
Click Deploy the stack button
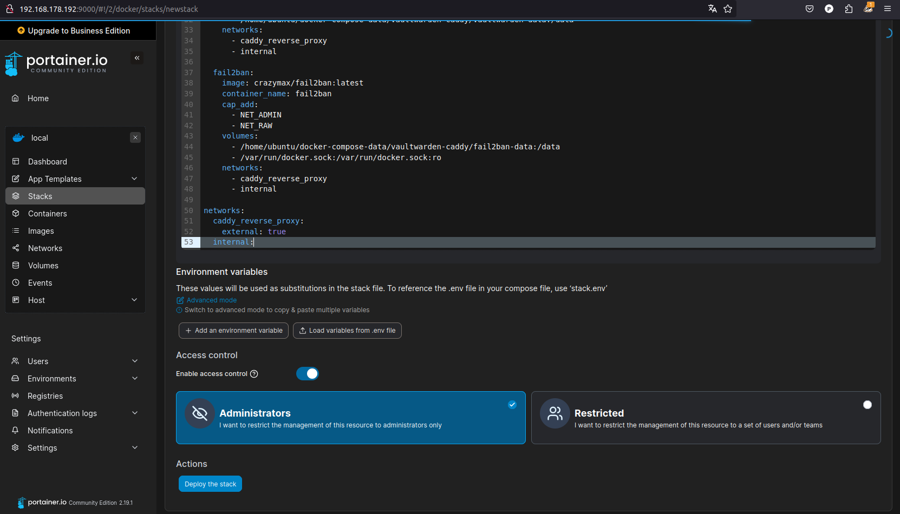point(210,484)
